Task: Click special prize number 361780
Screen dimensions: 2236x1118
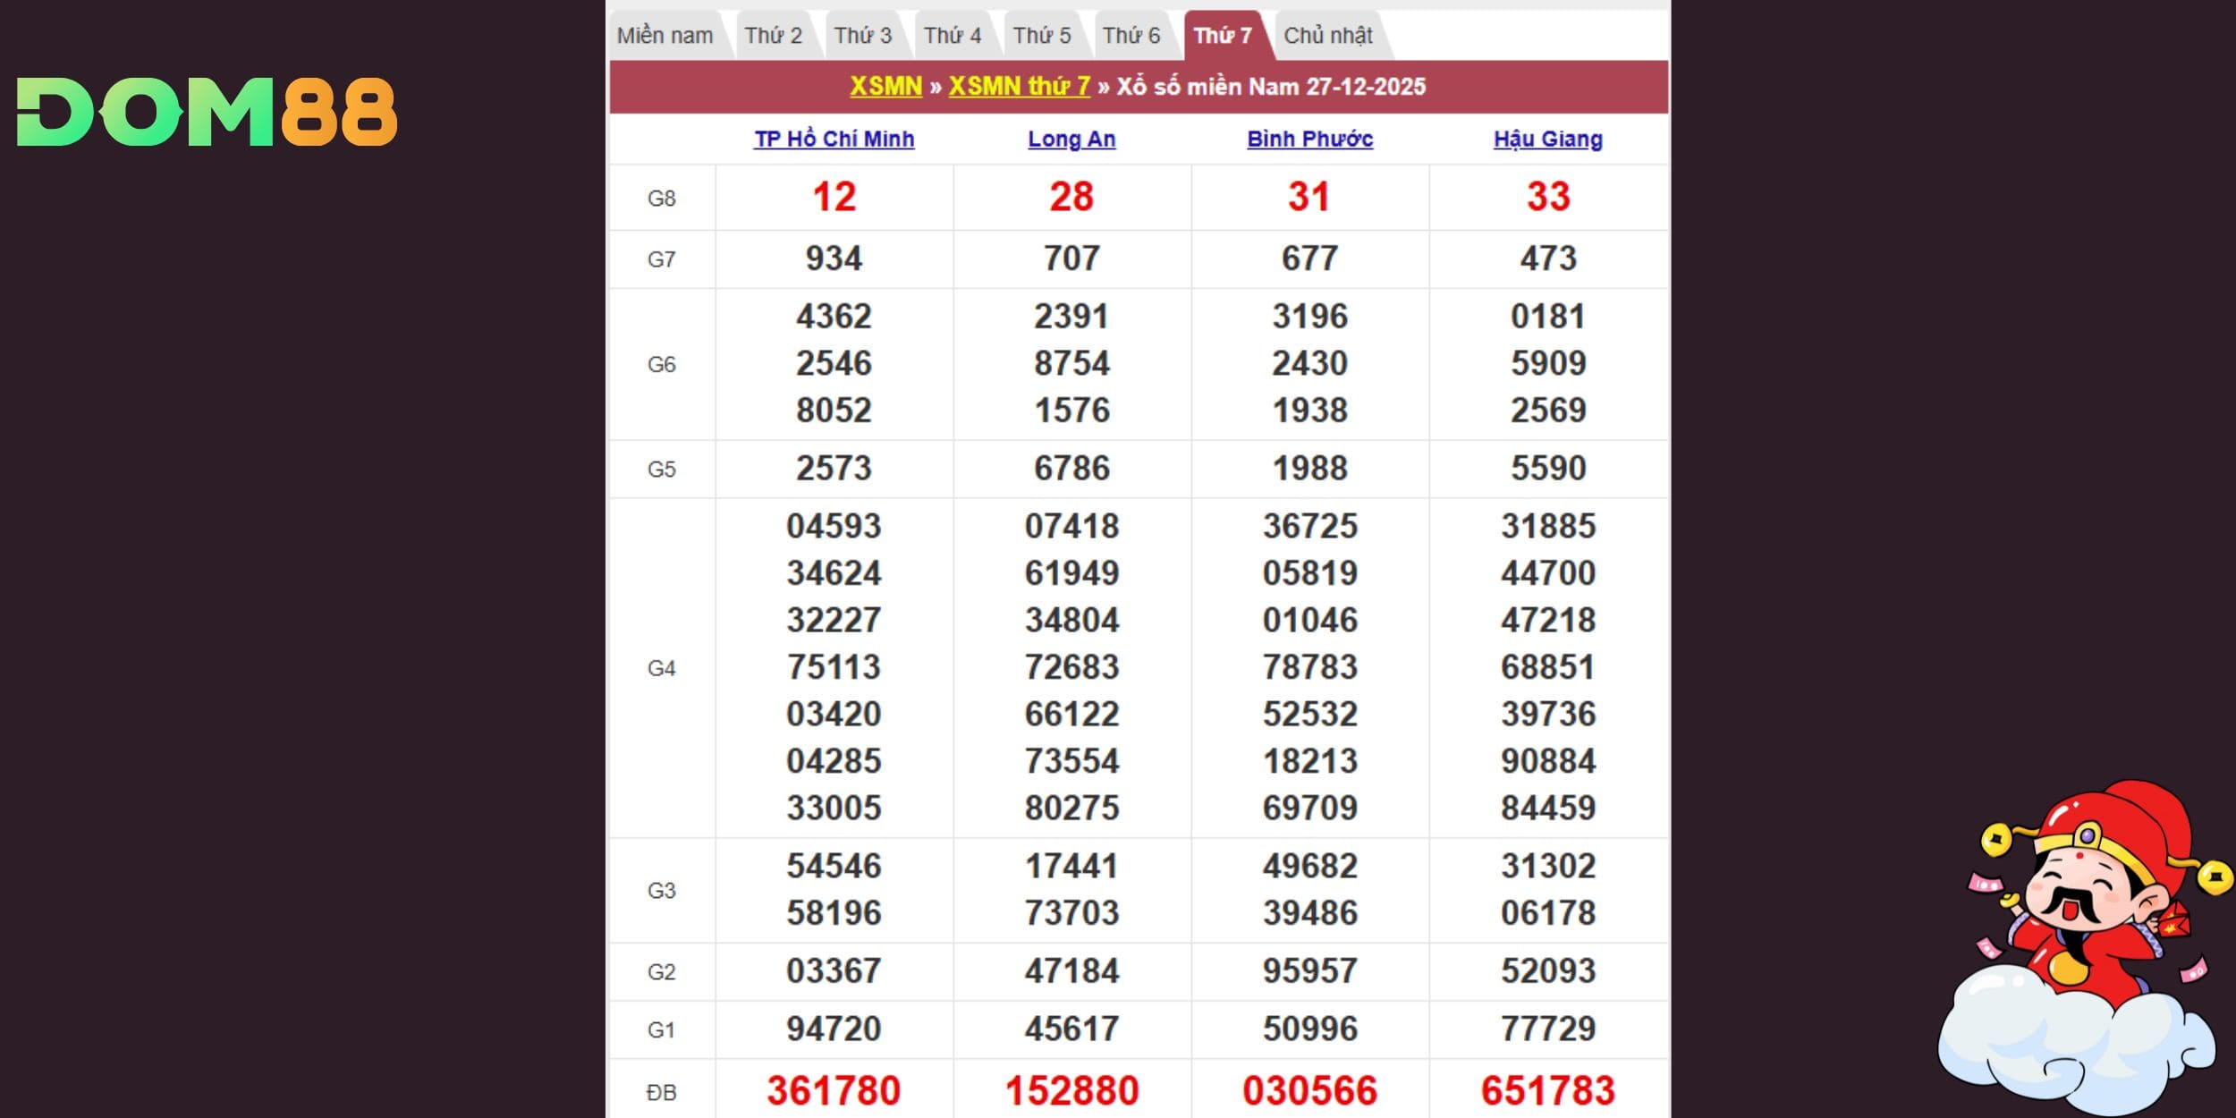Action: pyautogui.click(x=834, y=1090)
